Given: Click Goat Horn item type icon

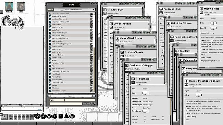Looking at the screenshot, I should [177, 51].
